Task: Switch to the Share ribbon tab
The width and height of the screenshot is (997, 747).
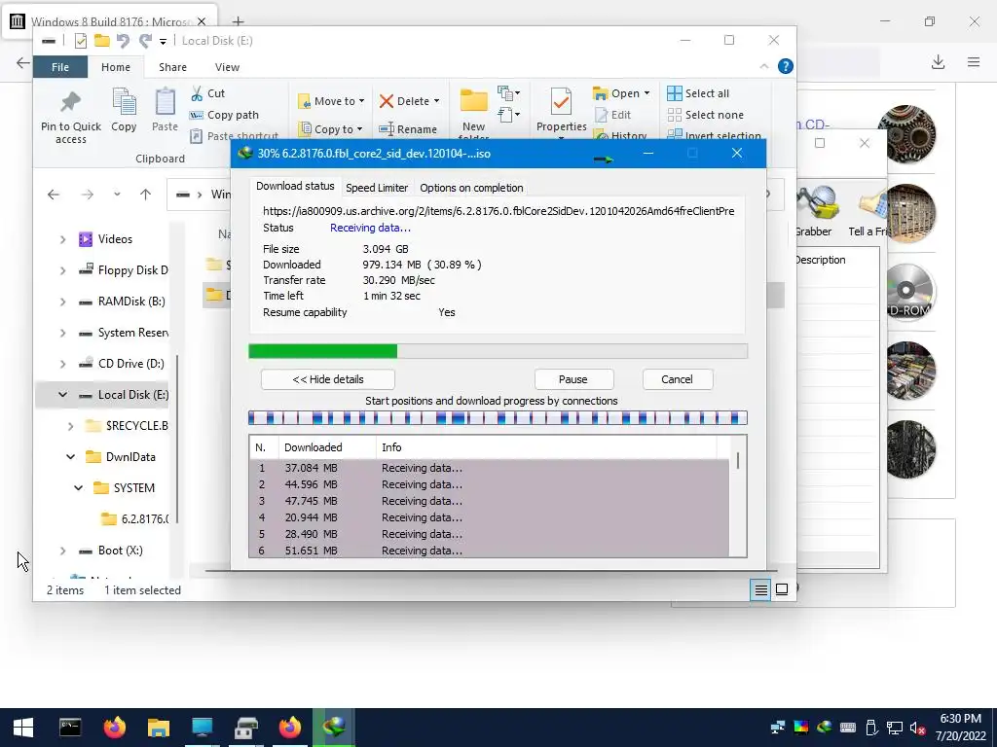Action: point(173,67)
